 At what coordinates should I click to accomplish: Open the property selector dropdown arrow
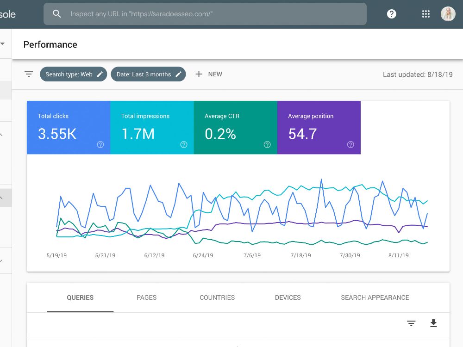coord(2,43)
